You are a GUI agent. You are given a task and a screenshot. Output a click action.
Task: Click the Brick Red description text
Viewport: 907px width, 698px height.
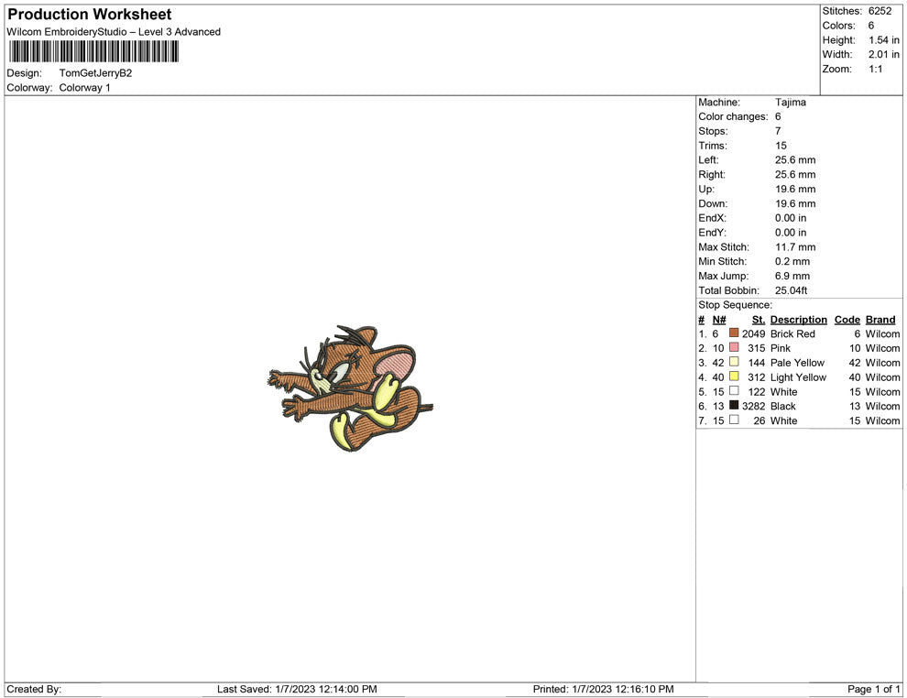coord(792,333)
